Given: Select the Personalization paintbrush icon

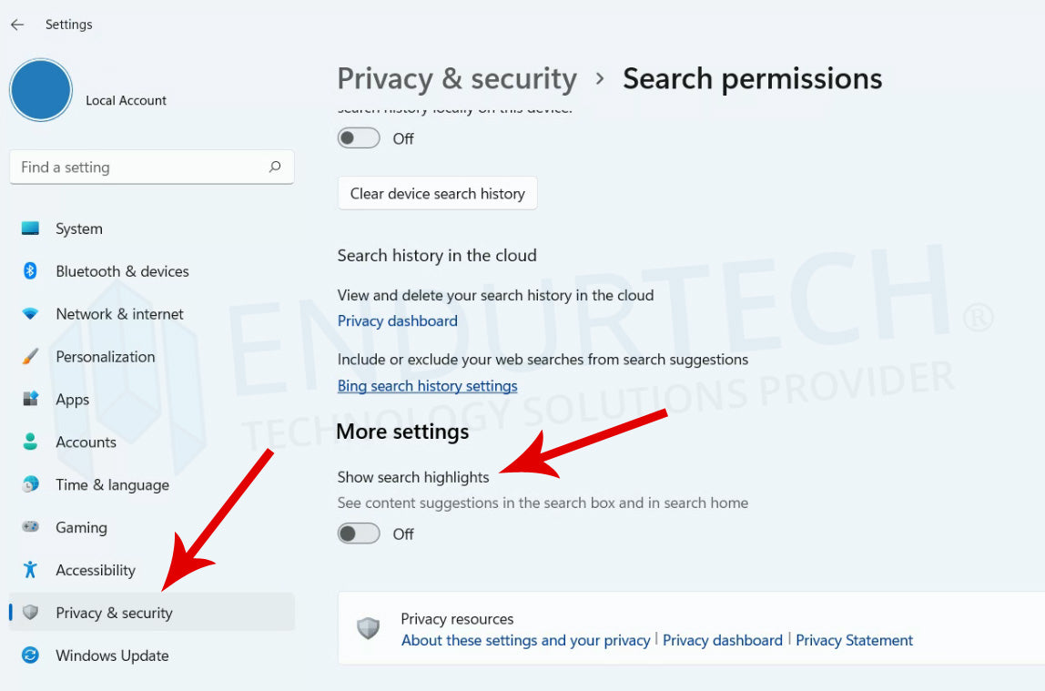Looking at the screenshot, I should (31, 357).
